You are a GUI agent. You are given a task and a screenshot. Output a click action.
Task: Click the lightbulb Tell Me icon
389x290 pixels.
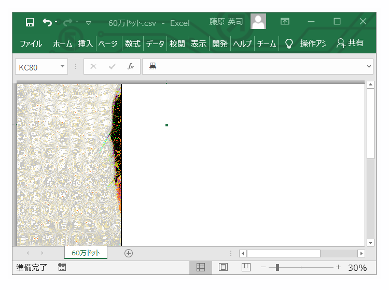(x=289, y=44)
